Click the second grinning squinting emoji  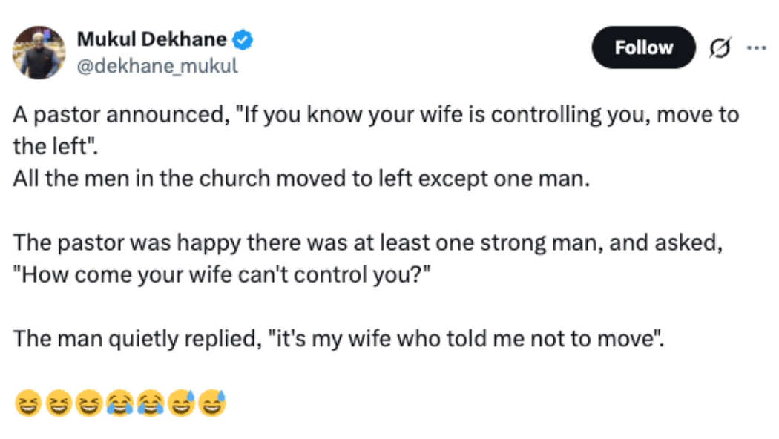tap(58, 404)
